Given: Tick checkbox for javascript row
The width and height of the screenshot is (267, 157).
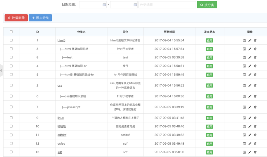Looking at the screenshot, I should pos(11,107).
